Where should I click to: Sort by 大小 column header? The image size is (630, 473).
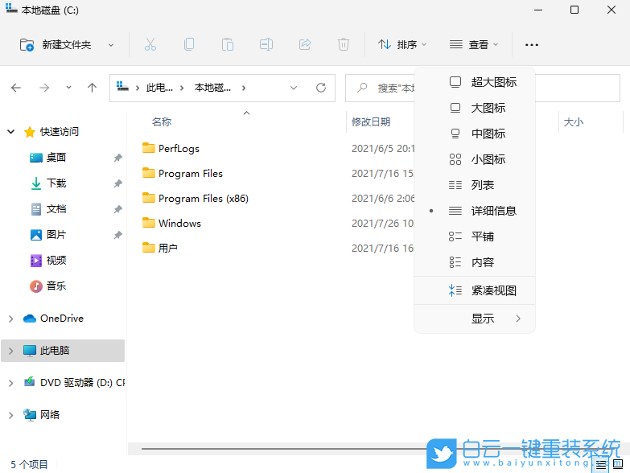(x=574, y=122)
